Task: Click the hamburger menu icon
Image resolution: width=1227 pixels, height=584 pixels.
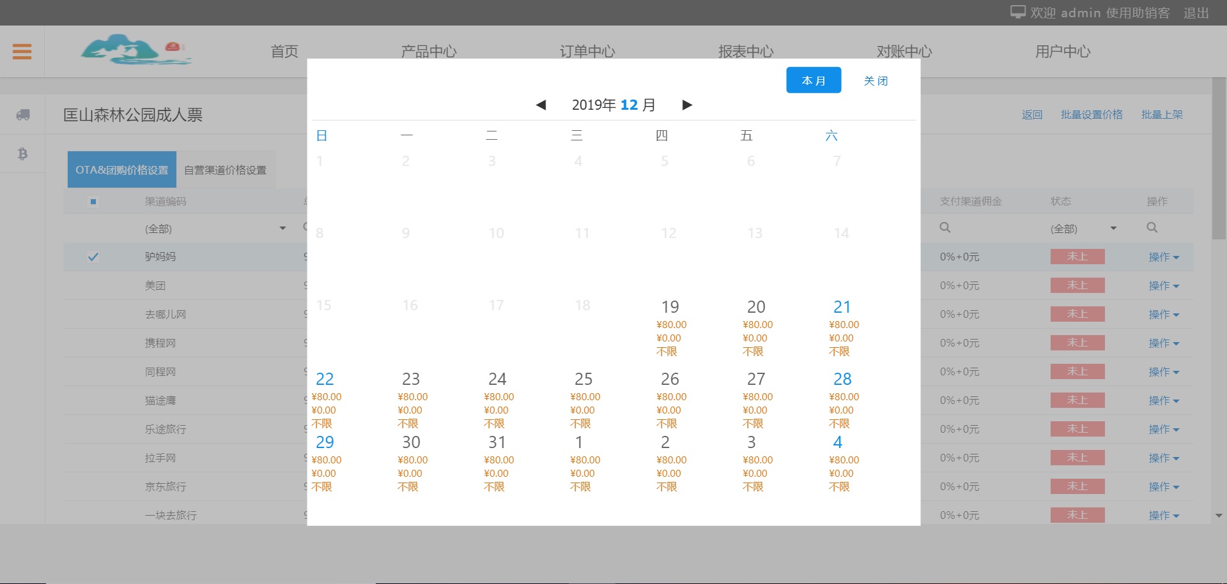Action: pos(22,51)
